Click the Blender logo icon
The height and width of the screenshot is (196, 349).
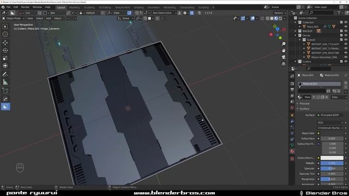coord(3,7)
